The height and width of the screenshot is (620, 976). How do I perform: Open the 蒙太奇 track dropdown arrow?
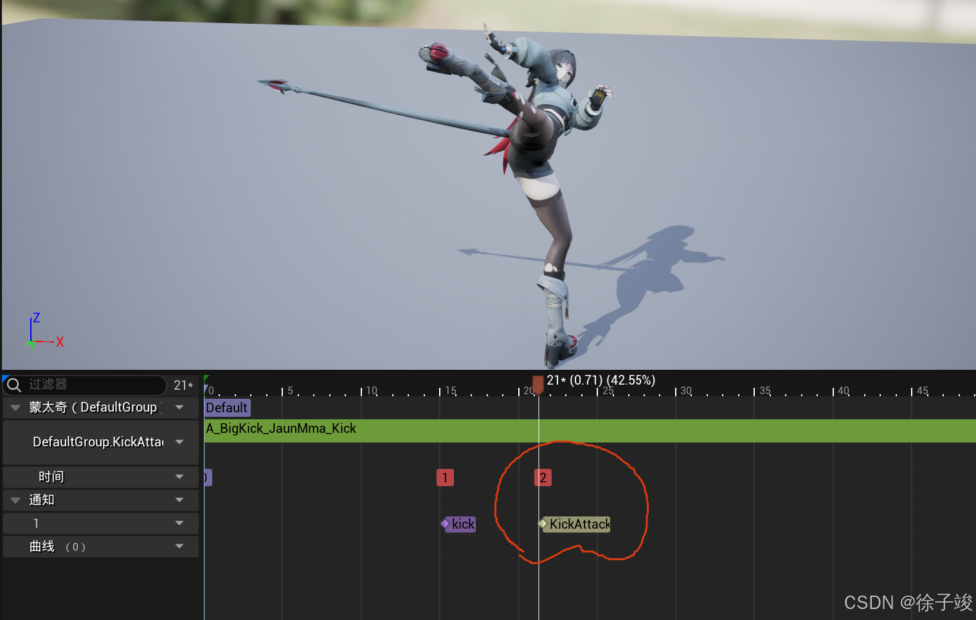[179, 407]
